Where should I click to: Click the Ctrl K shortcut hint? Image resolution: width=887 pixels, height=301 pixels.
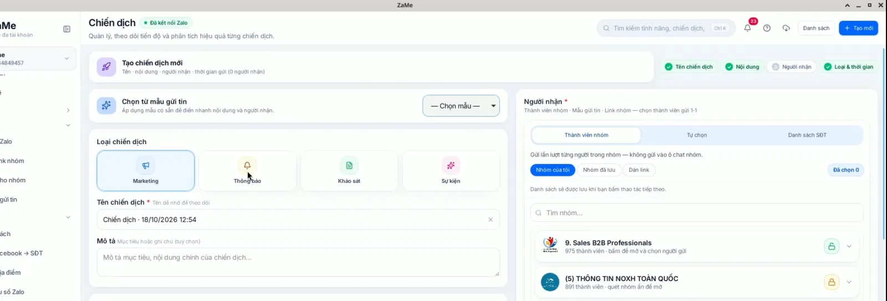coord(720,28)
